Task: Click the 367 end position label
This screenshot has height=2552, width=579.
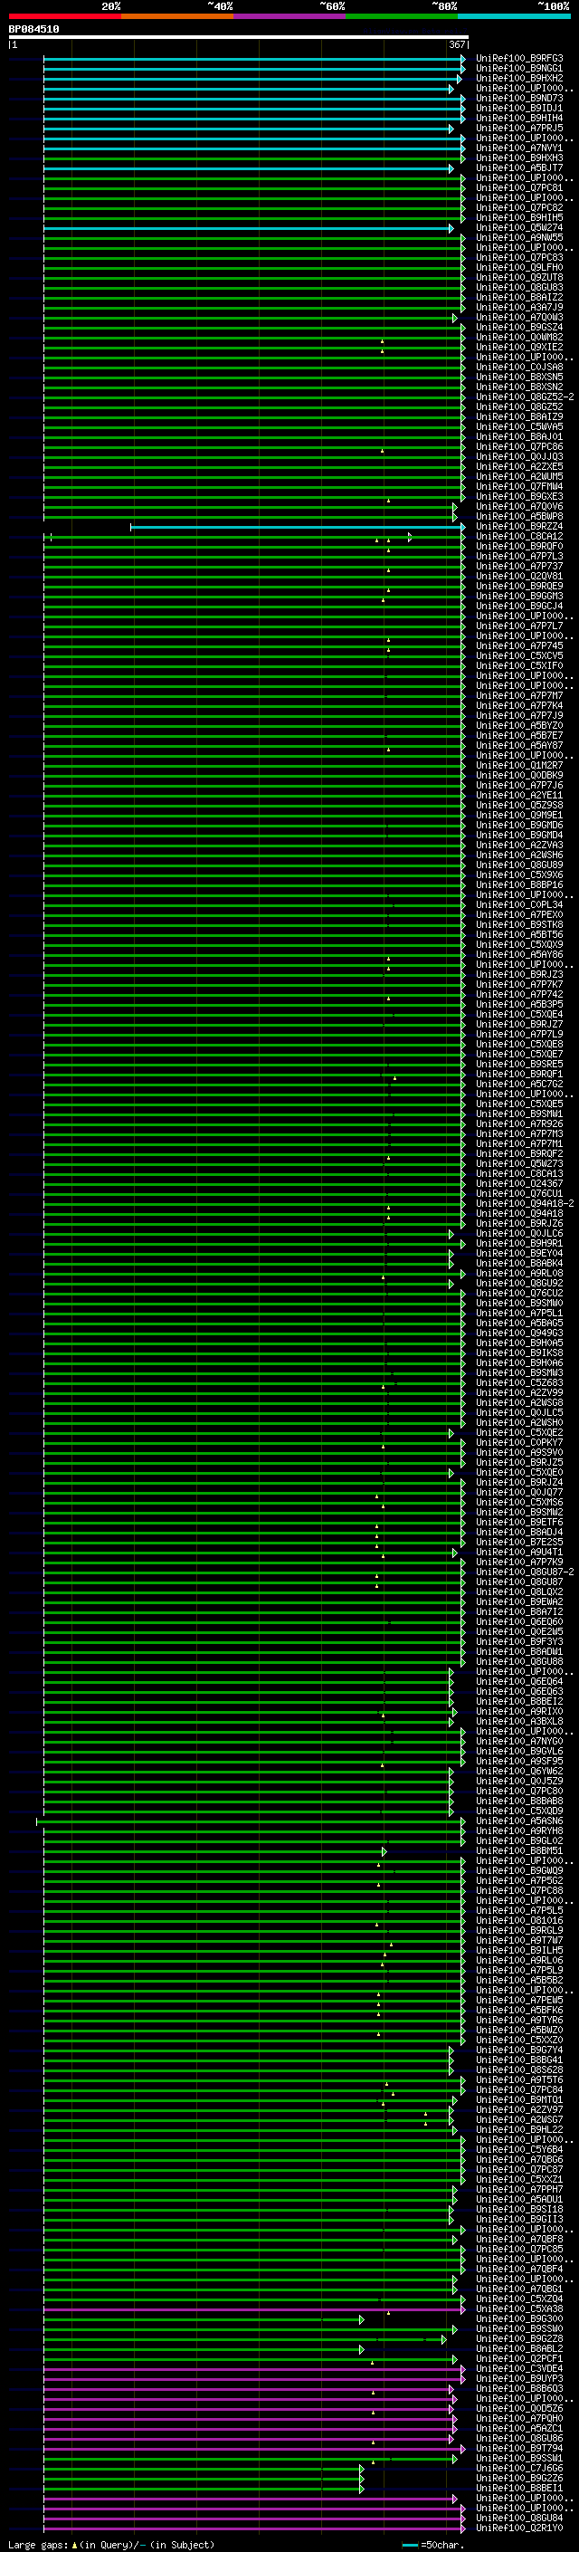Action: [457, 45]
